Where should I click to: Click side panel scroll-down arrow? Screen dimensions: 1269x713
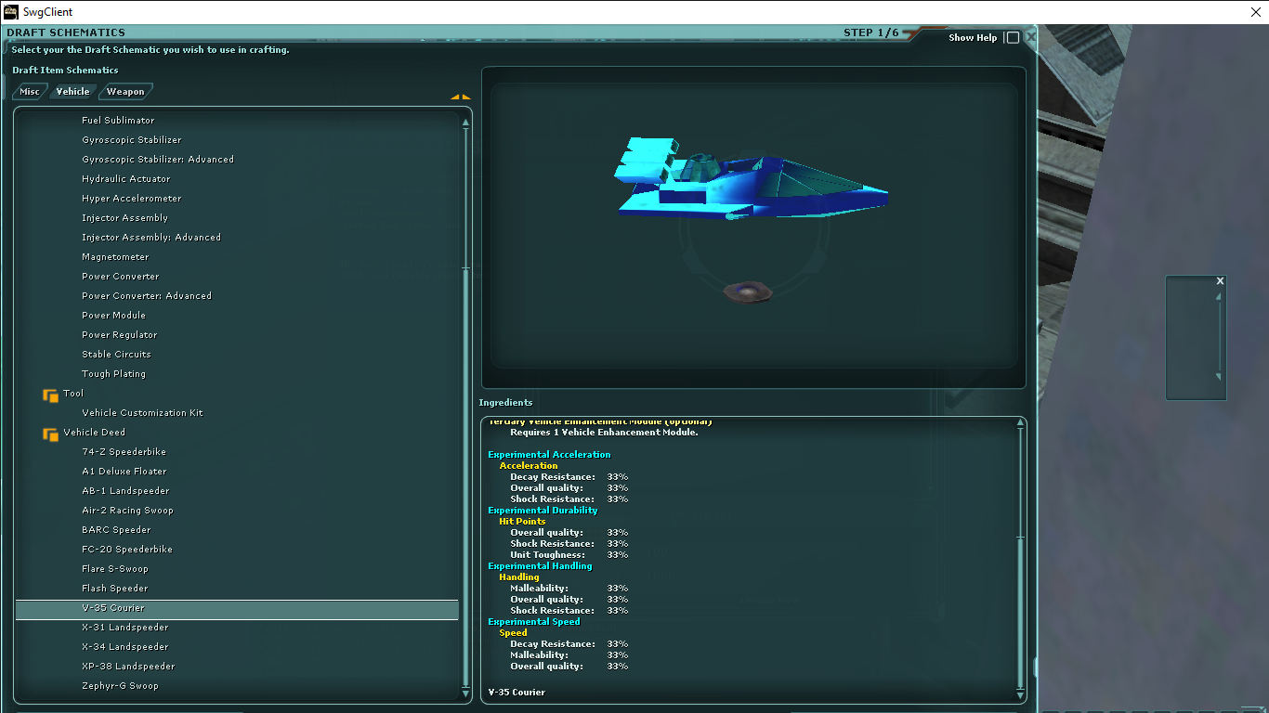click(x=1219, y=377)
